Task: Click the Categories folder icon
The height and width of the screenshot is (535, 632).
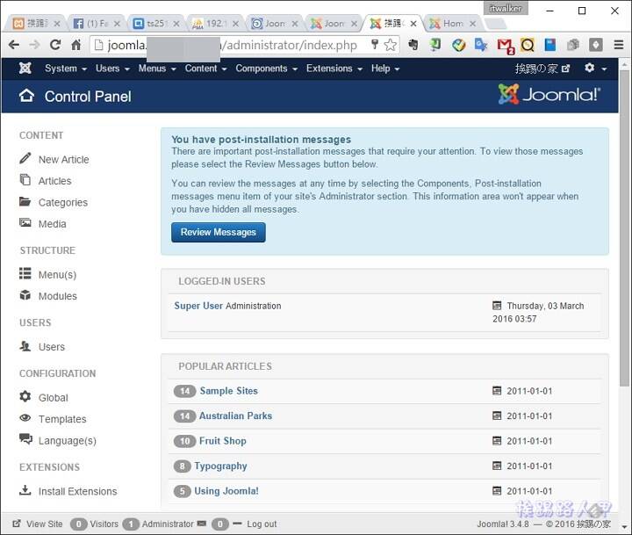Action: click(25, 201)
